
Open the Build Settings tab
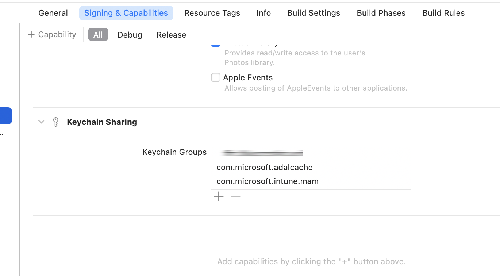coord(314,13)
